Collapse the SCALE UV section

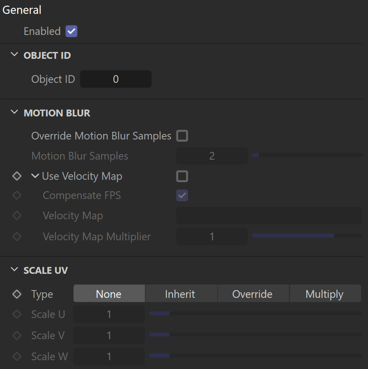(x=15, y=269)
